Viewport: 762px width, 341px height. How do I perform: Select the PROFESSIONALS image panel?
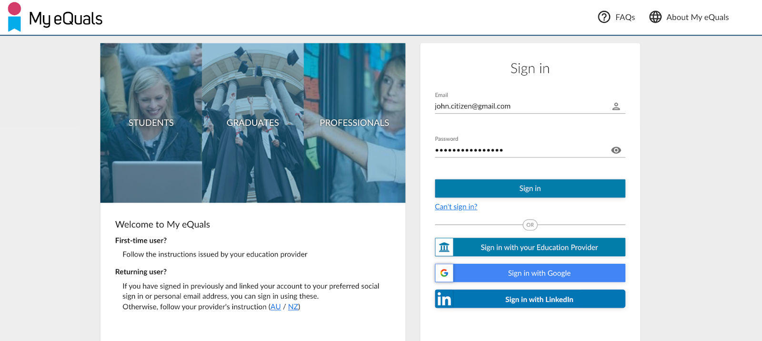pyautogui.click(x=354, y=123)
